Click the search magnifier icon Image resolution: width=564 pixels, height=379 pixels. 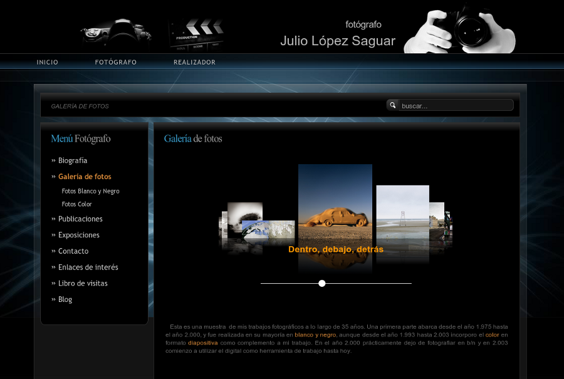pos(392,105)
